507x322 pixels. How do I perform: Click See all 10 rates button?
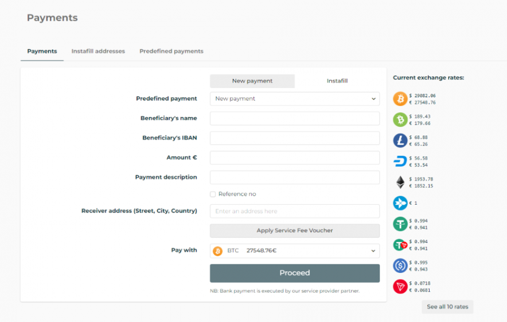pos(447,307)
